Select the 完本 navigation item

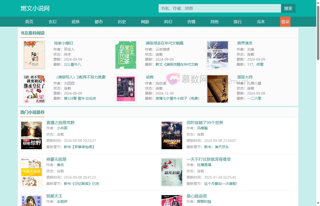pos(261,22)
